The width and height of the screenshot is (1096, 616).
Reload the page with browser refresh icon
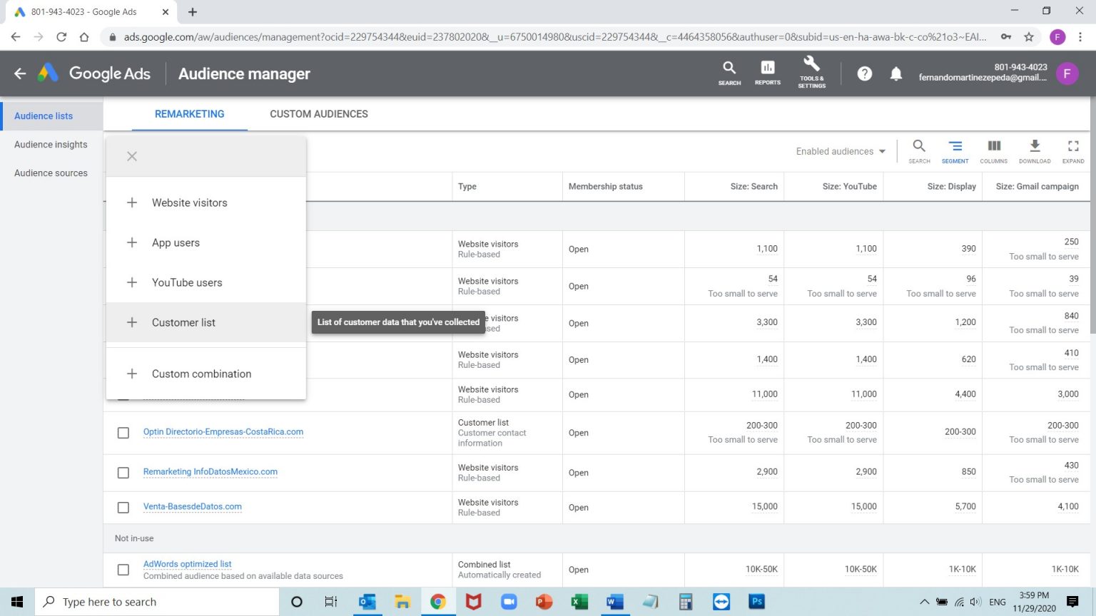[x=61, y=36]
